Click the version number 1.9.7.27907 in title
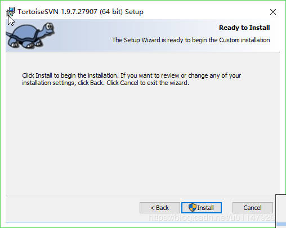This screenshot has height=228, width=286. click(79, 12)
